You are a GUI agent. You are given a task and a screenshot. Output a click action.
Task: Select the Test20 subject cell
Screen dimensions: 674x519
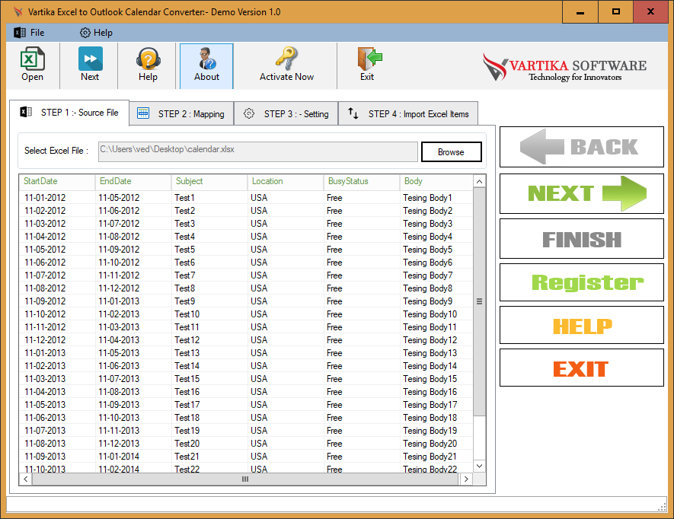[209, 444]
